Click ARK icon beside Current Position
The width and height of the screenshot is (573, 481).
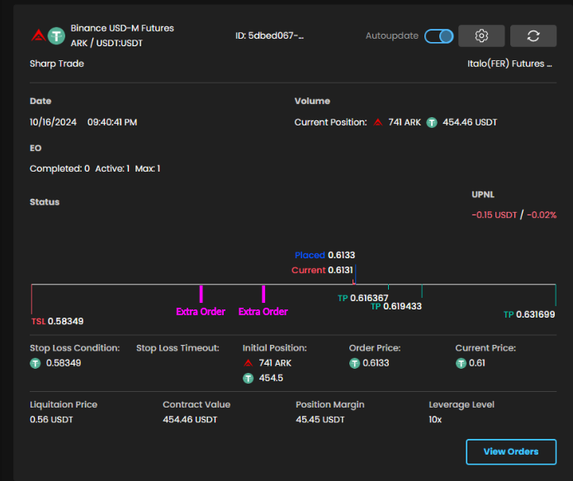point(378,122)
